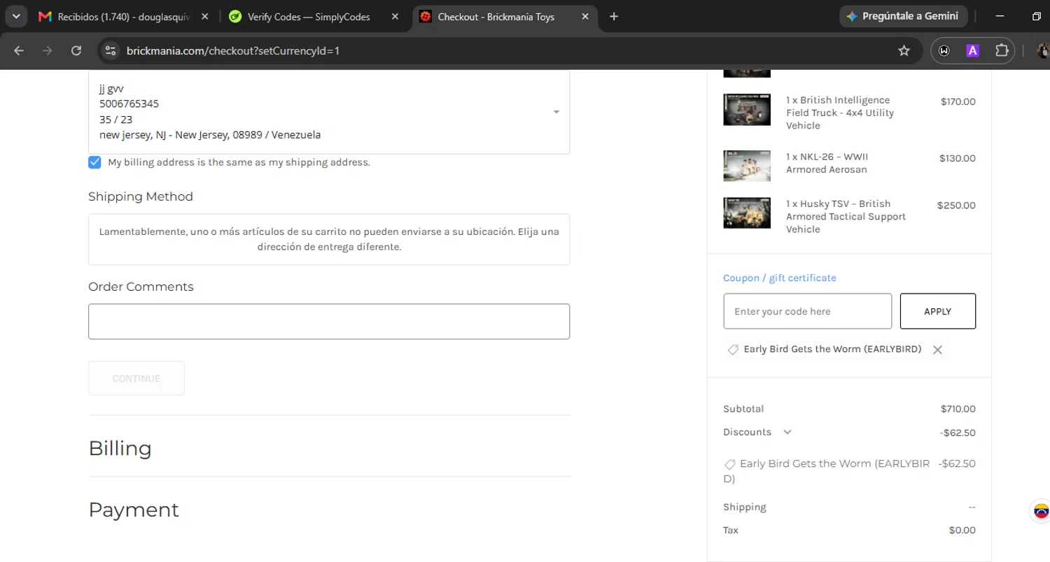Image resolution: width=1050 pixels, height=562 pixels.
Task: Click the 1 x NKL-26 WWII Armored Aerosan name
Action: pos(827,163)
